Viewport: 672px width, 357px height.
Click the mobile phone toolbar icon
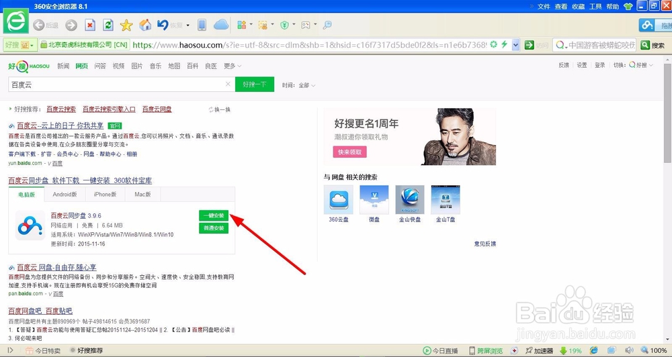point(202,25)
